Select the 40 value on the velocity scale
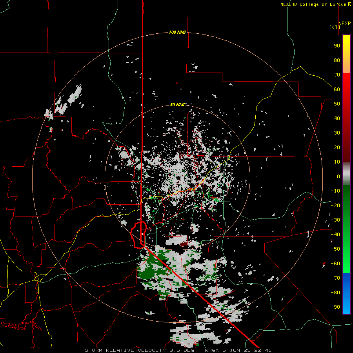This screenshot has width=353, height=353. click(337, 118)
